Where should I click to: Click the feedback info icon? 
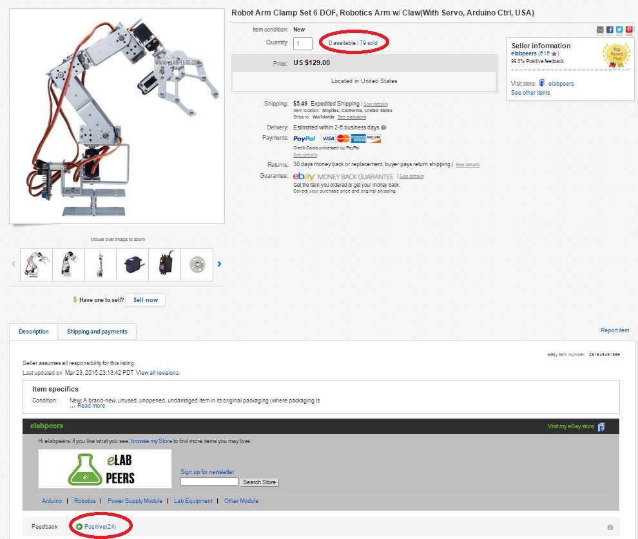(610, 527)
